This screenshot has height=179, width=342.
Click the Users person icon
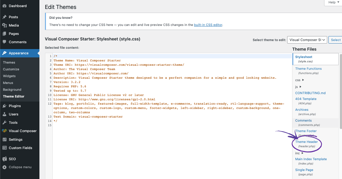coord(4,114)
